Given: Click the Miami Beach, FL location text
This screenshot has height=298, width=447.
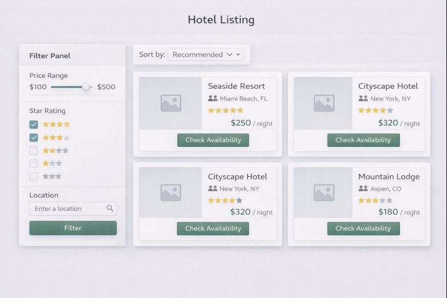Looking at the screenshot, I should [x=244, y=98].
